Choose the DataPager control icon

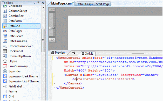click(5, 31)
